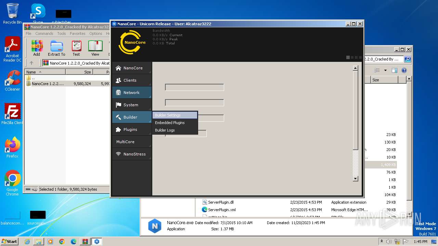Click NanoCore.exe icon in details pane
438x246 pixels.
[x=155, y=226]
